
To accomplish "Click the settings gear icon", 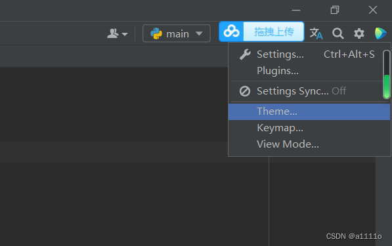I will 359,33.
